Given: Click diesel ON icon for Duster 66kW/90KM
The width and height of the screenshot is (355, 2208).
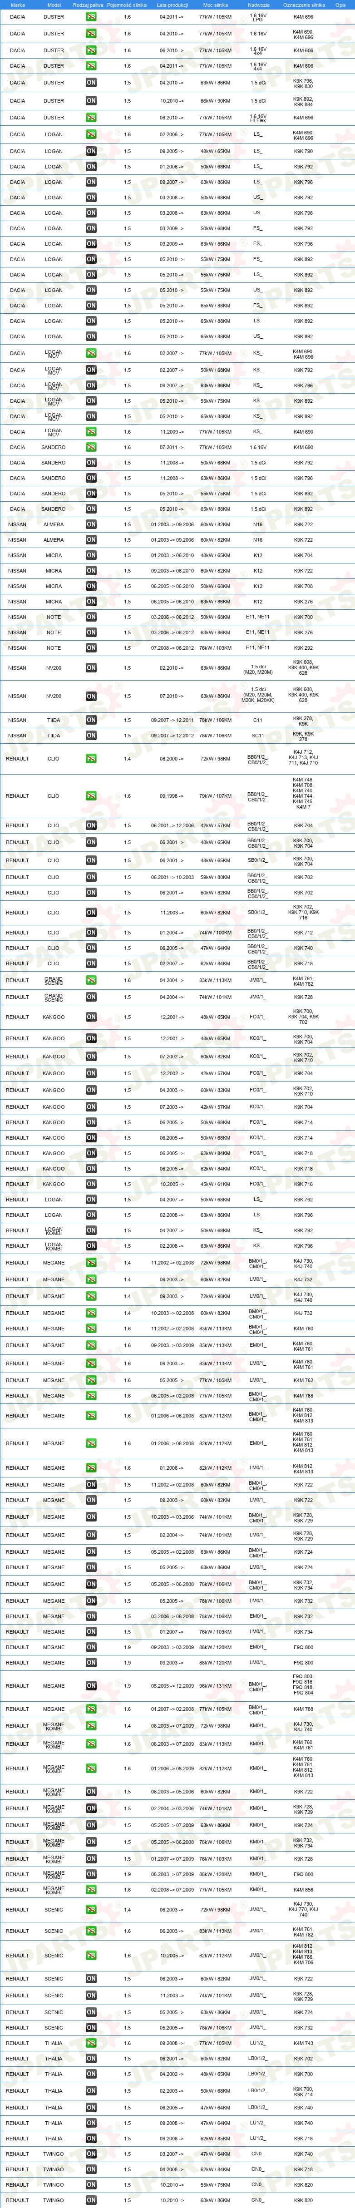Looking at the screenshot, I should pyautogui.click(x=91, y=101).
